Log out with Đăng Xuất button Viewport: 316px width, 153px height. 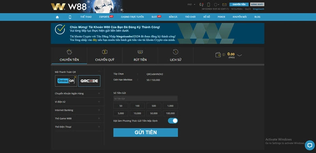click(257, 4)
